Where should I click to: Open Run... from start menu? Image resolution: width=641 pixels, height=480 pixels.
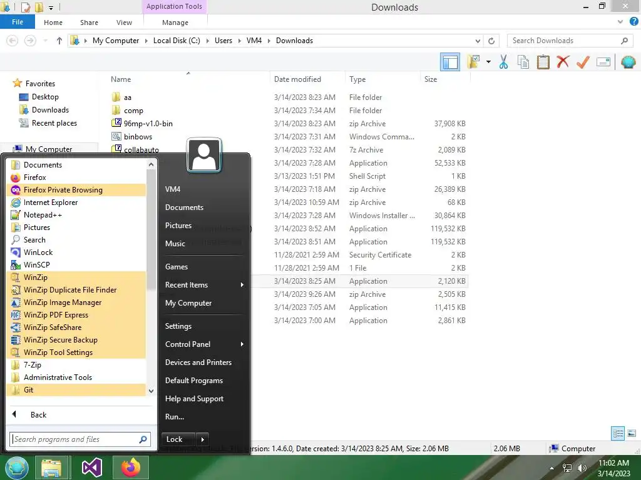click(205, 417)
